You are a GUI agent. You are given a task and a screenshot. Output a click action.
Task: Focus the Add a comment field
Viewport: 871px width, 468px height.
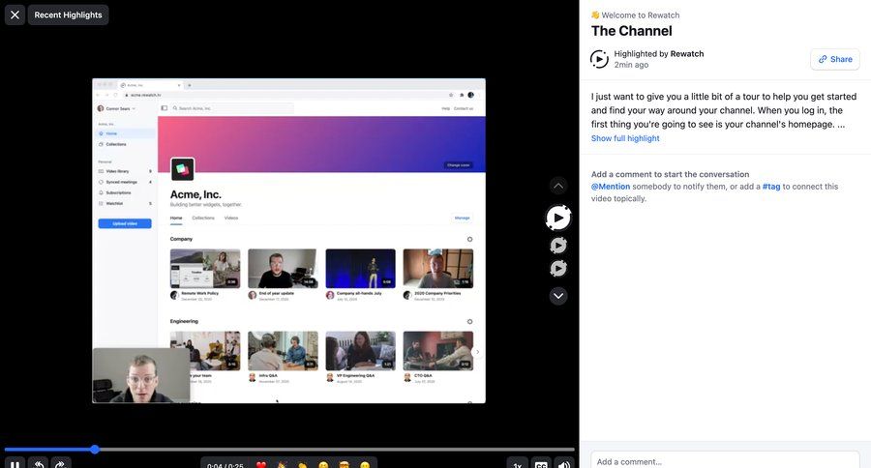725,461
